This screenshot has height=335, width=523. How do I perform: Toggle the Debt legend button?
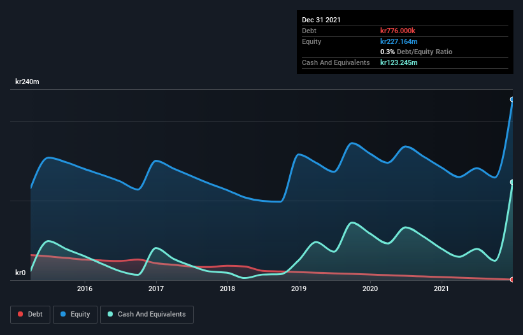pyautogui.click(x=31, y=315)
